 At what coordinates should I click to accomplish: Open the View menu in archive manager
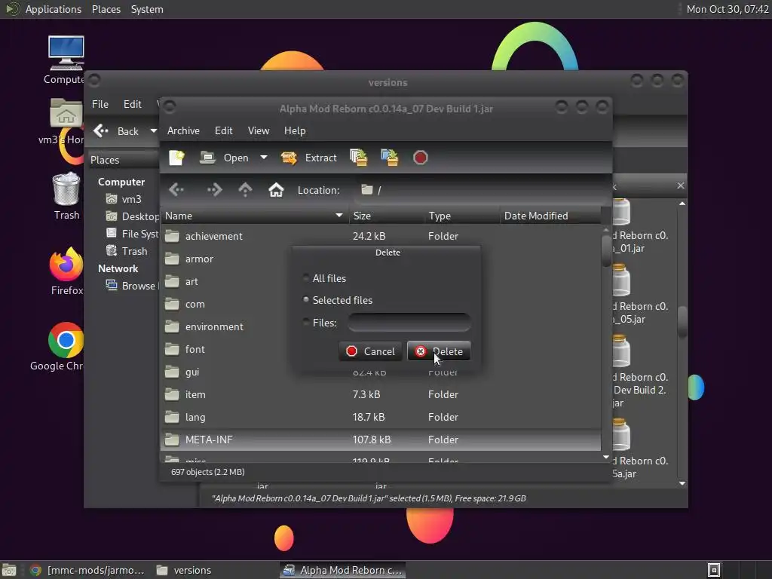click(x=259, y=130)
